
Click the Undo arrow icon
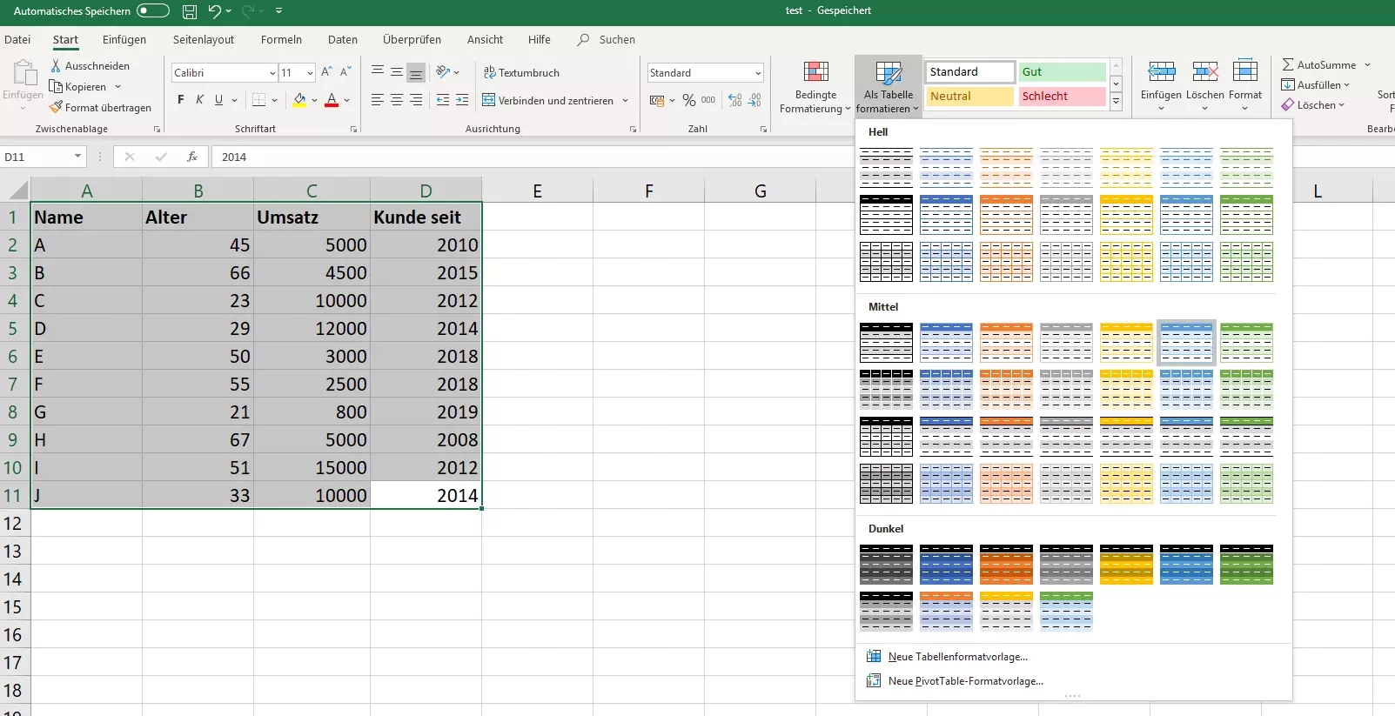(214, 11)
